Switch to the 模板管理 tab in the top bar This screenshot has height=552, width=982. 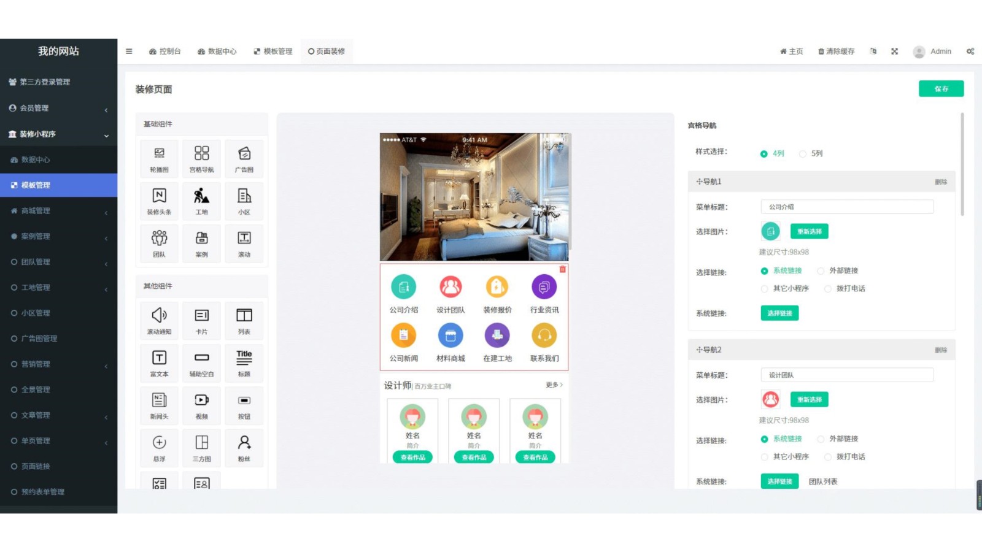(x=273, y=52)
